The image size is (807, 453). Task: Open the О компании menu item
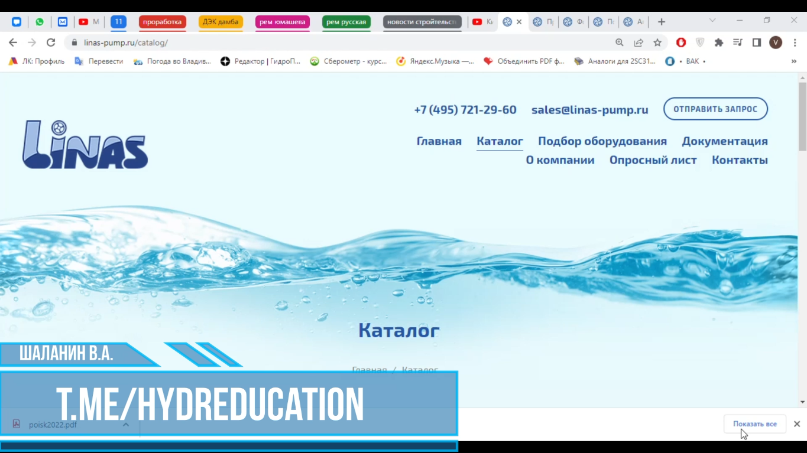[x=560, y=160]
